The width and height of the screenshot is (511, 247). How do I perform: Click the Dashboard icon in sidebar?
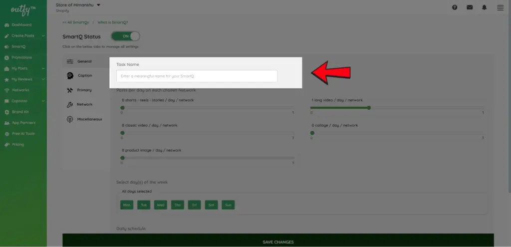click(6, 25)
